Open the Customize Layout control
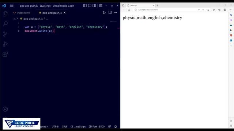This screenshot has height=131, width=234. 101,6
